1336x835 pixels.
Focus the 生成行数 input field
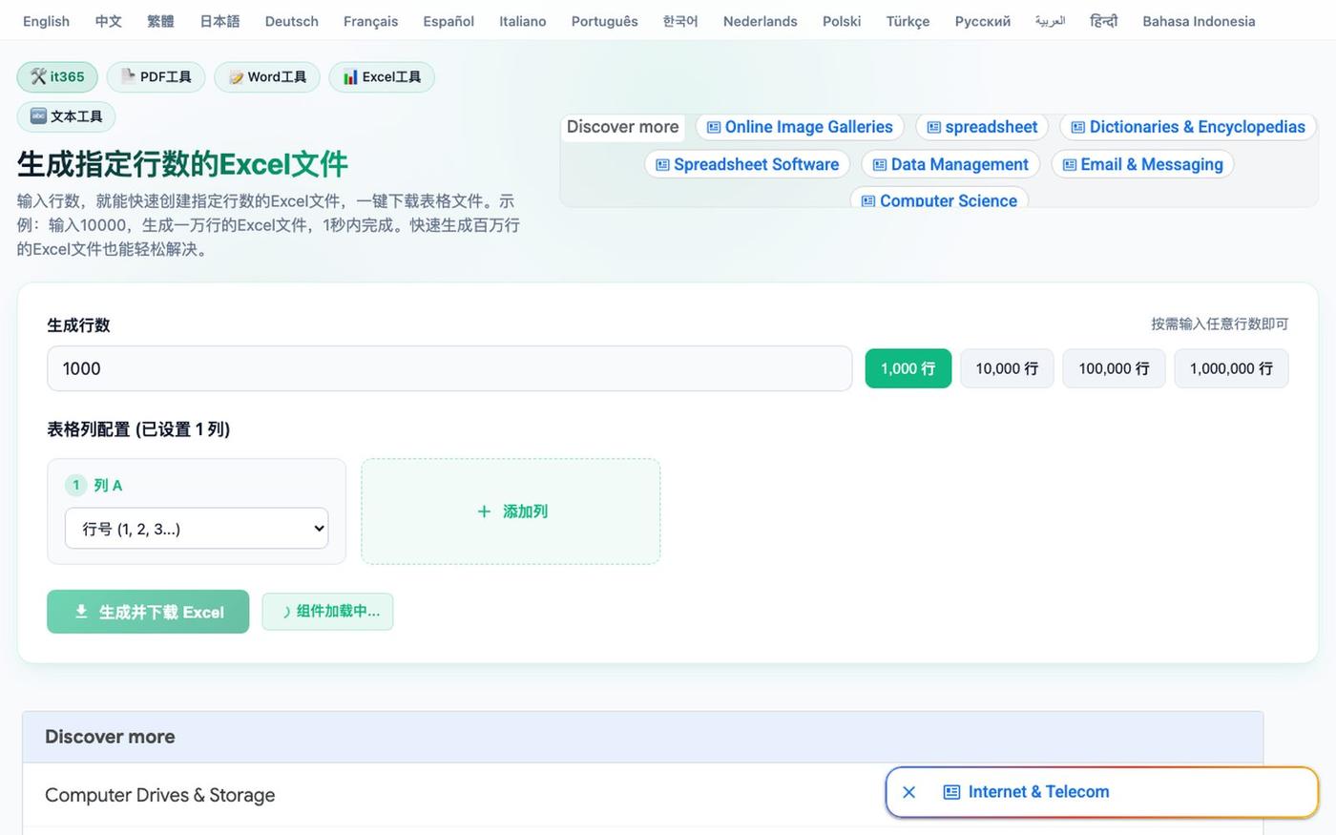pos(449,368)
